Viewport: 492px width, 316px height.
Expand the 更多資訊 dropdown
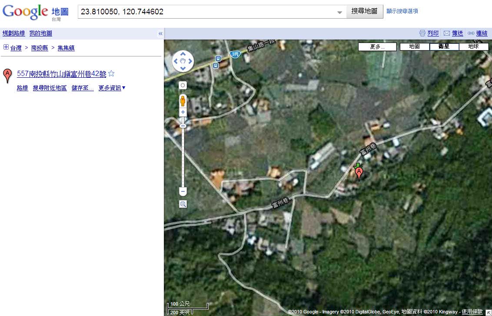(x=112, y=88)
